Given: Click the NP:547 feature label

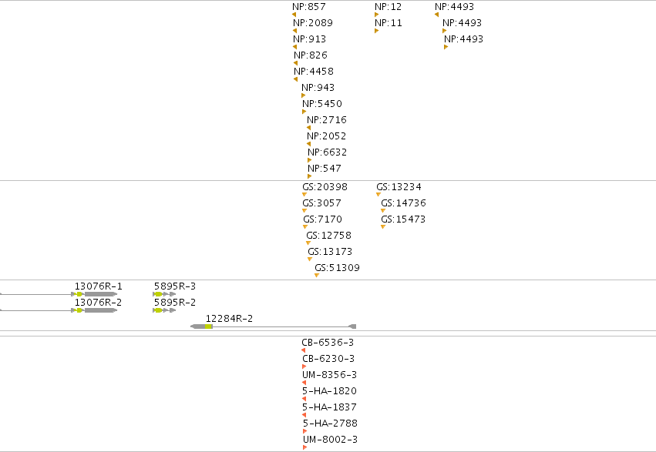Looking at the screenshot, I should 325,169.
